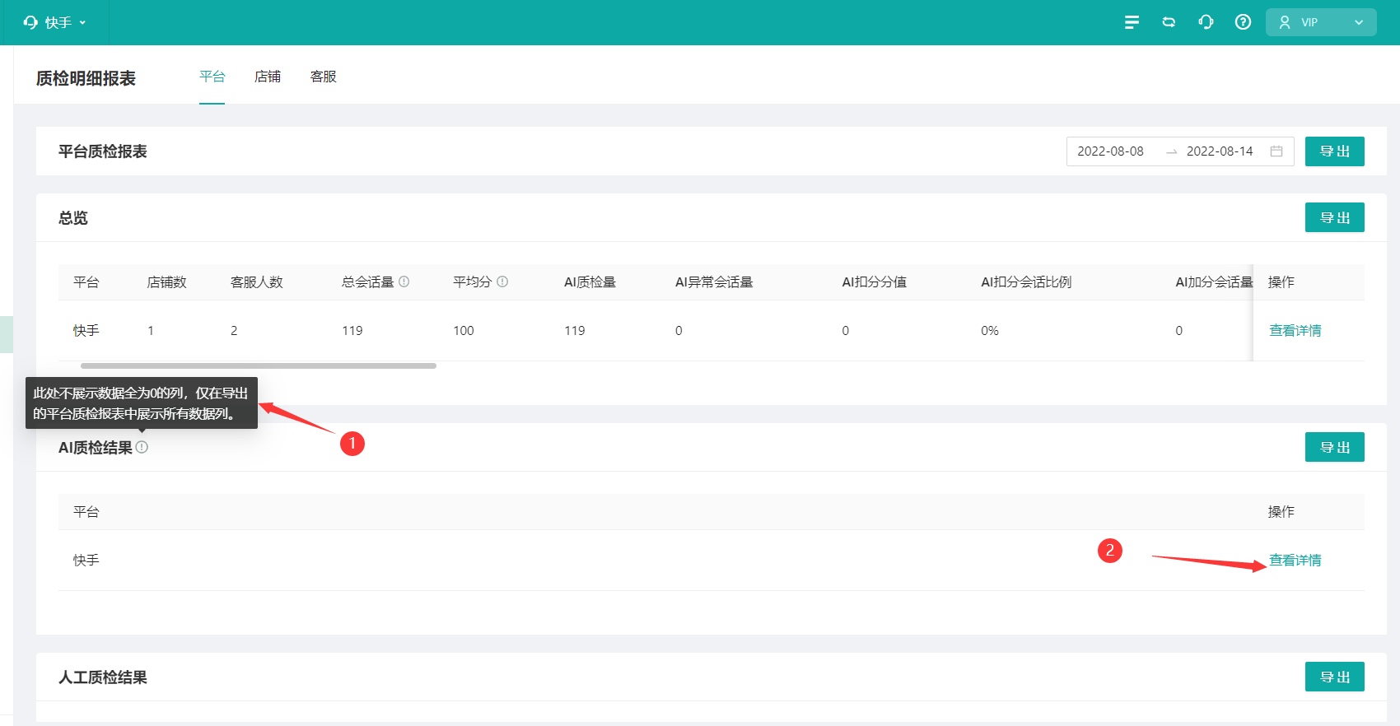The width and height of the screenshot is (1400, 726).
Task: Click the 店铺数 column header
Action: [166, 282]
